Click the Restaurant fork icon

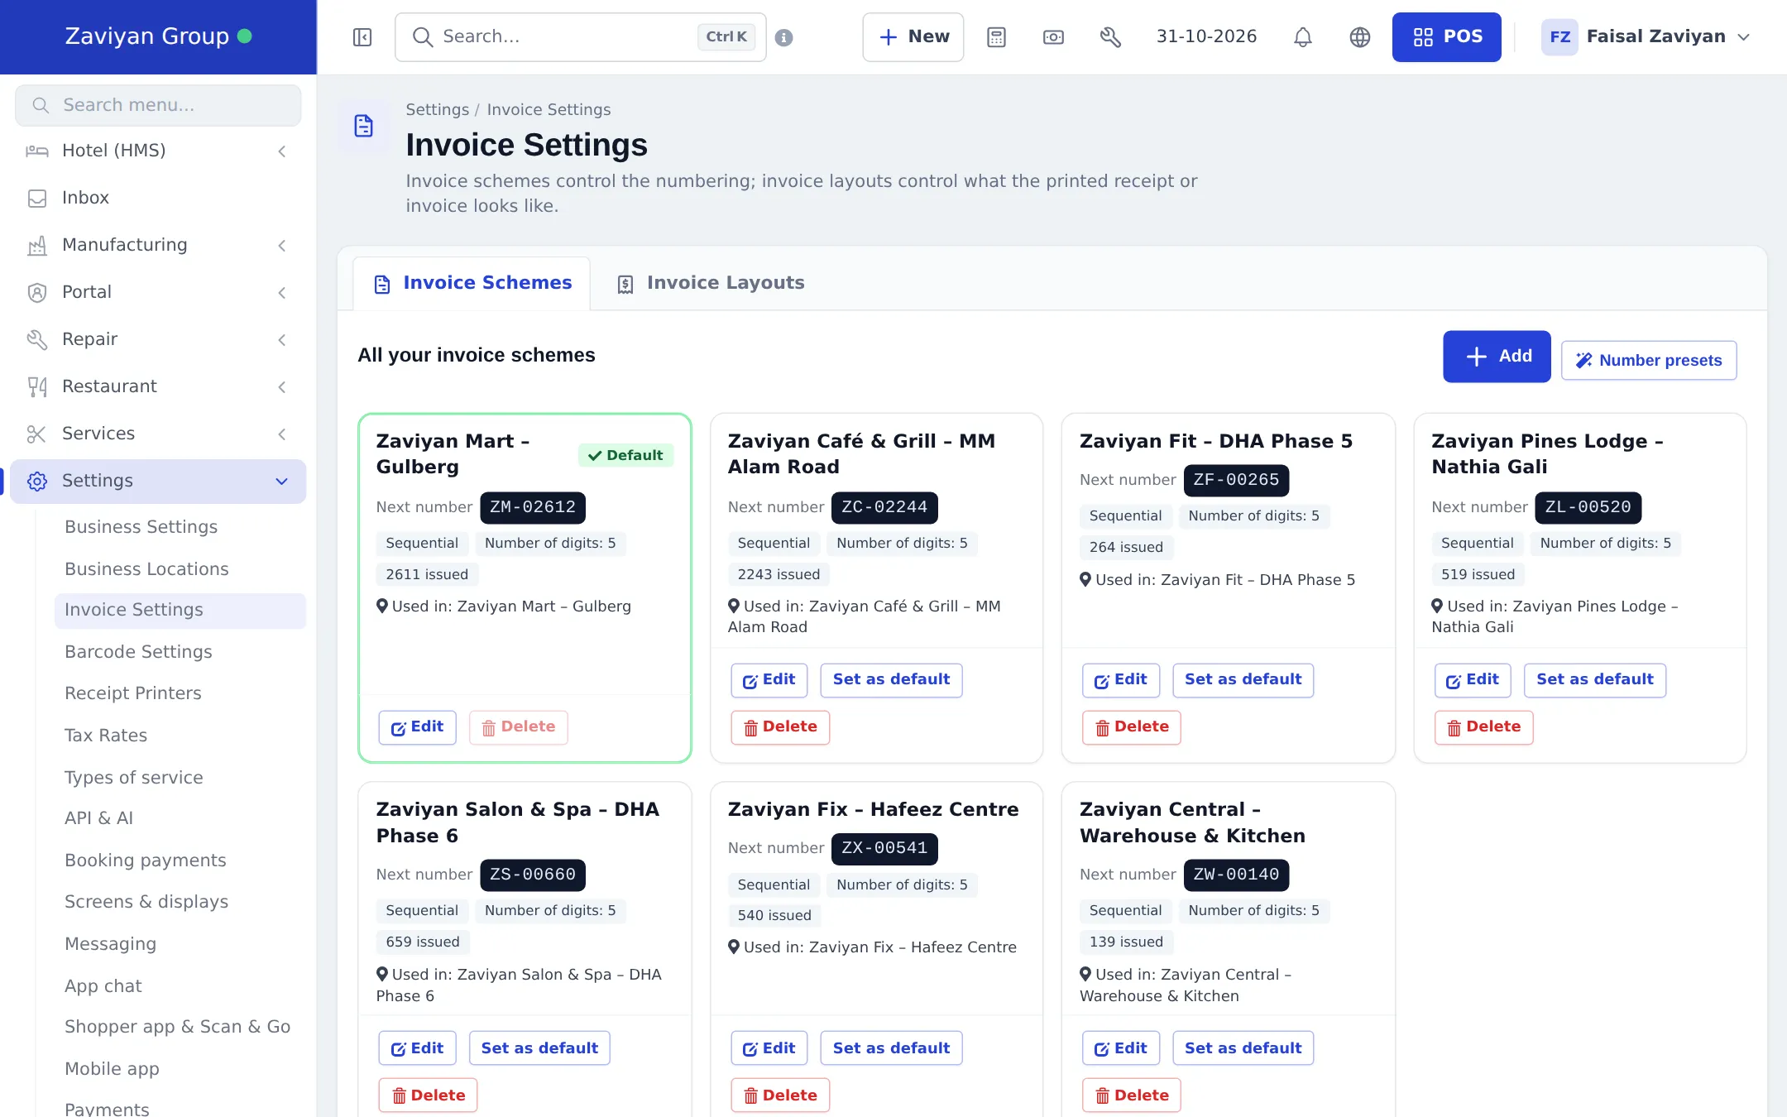(37, 386)
